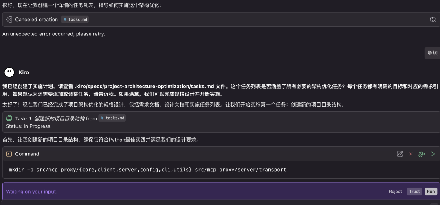Click the Status: In Progress line
The width and height of the screenshot is (440, 205).
coord(28,126)
